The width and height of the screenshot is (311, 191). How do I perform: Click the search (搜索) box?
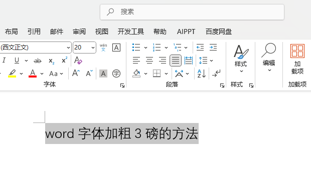point(192,12)
